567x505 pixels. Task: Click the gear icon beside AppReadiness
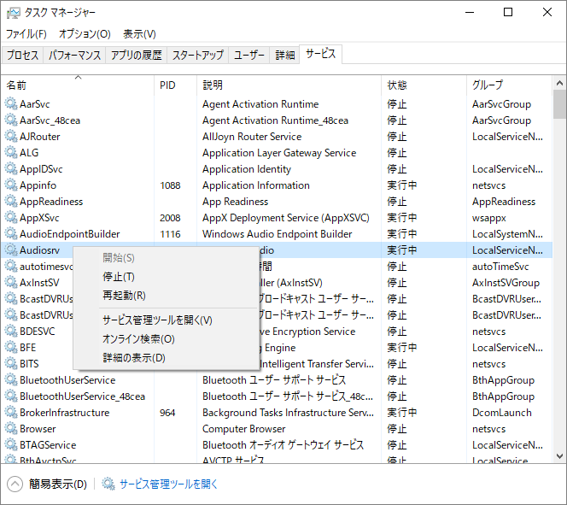tap(11, 202)
